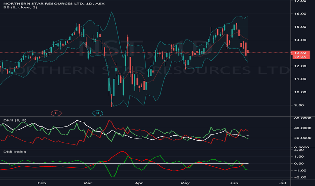Click the BB (8, close, 2) indicator label
The image size is (315, 186).
click(x=20, y=7)
